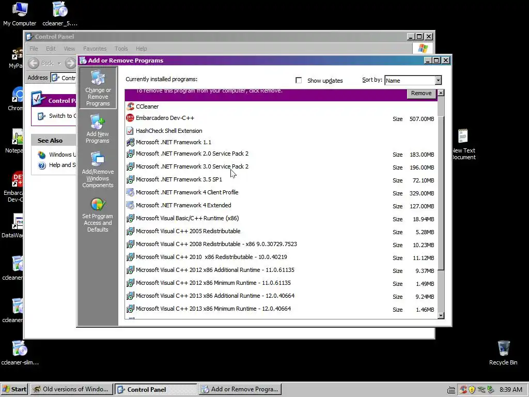Open the Tools menu in Control Panel
The image size is (529, 397).
[x=121, y=49]
